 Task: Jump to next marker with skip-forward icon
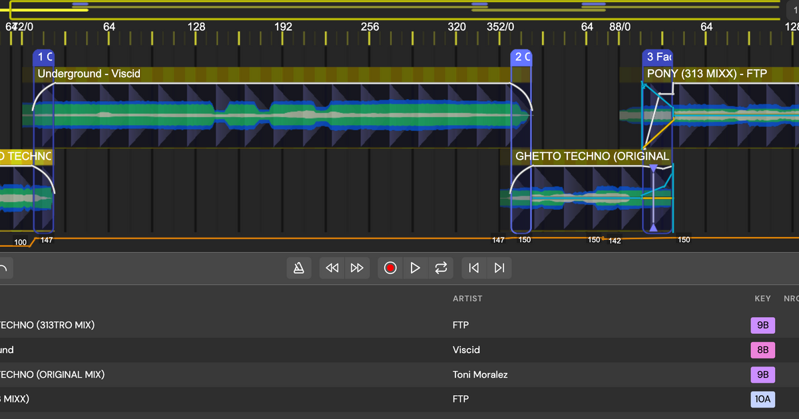(499, 267)
